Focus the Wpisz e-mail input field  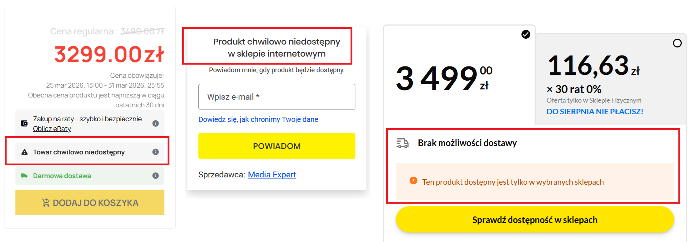pos(277,97)
